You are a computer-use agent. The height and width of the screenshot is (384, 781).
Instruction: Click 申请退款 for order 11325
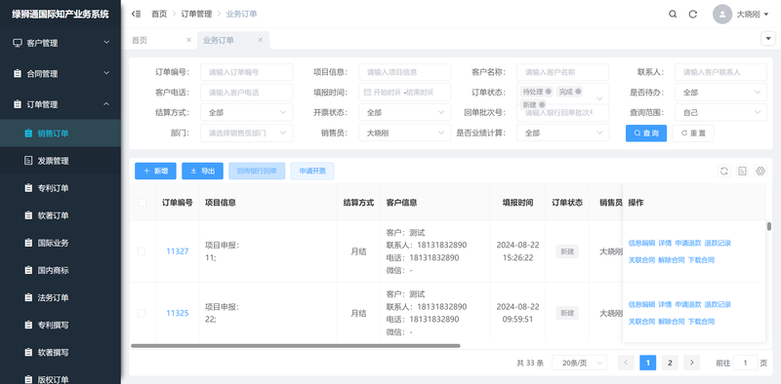click(x=688, y=304)
